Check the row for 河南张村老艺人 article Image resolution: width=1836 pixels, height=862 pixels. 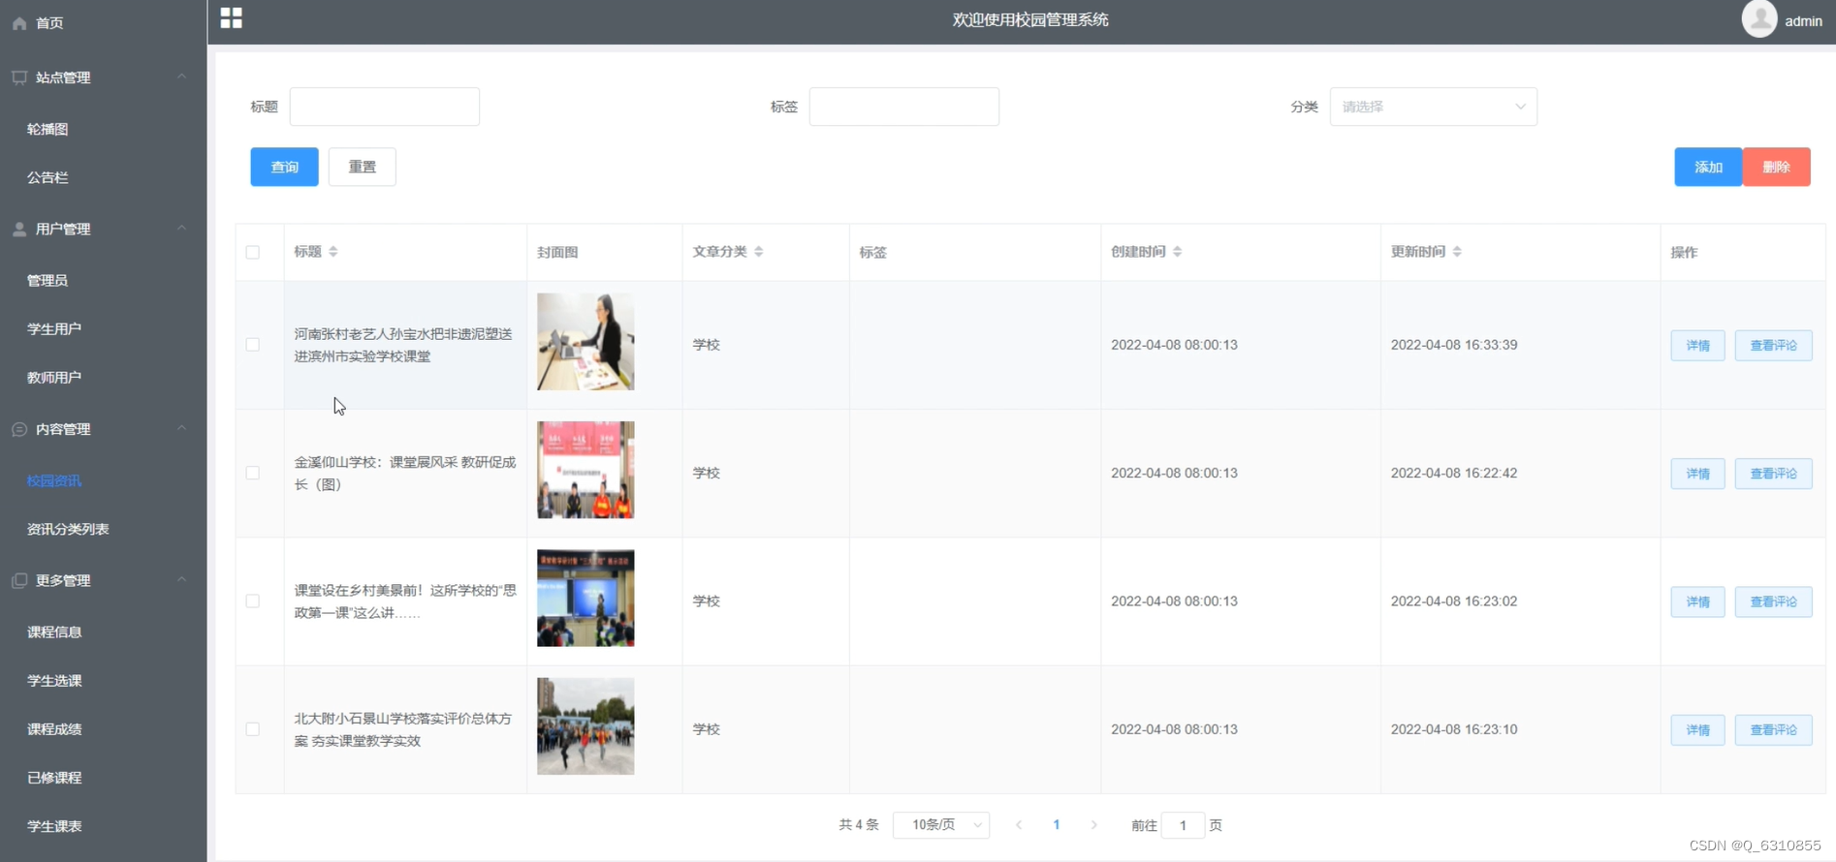coord(253,345)
